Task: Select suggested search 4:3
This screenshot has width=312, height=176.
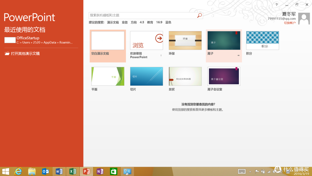Action: pyautogui.click(x=142, y=22)
